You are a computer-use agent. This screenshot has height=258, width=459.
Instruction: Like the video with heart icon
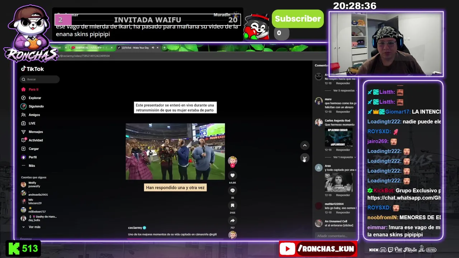[232, 175]
